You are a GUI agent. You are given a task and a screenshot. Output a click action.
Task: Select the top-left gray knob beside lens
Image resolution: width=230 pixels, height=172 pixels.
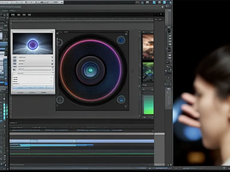(x=60, y=42)
